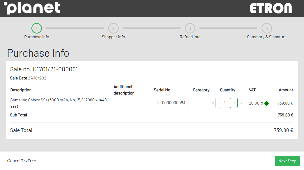This screenshot has width=304, height=170.
Task: Click the sale date 27/10/2021
Action: coord(38,78)
